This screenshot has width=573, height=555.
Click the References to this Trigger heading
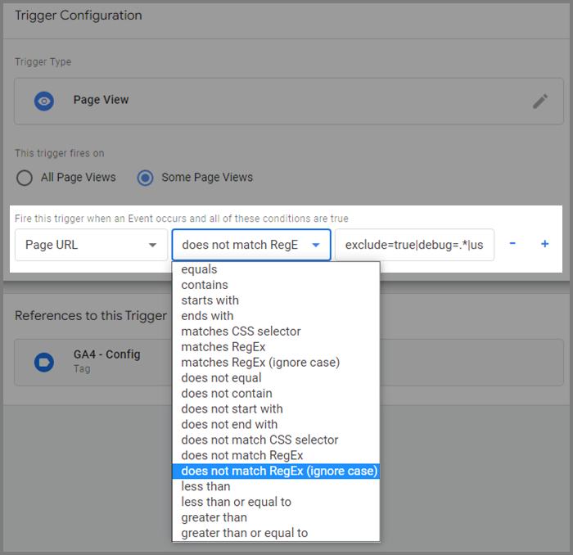click(x=91, y=316)
